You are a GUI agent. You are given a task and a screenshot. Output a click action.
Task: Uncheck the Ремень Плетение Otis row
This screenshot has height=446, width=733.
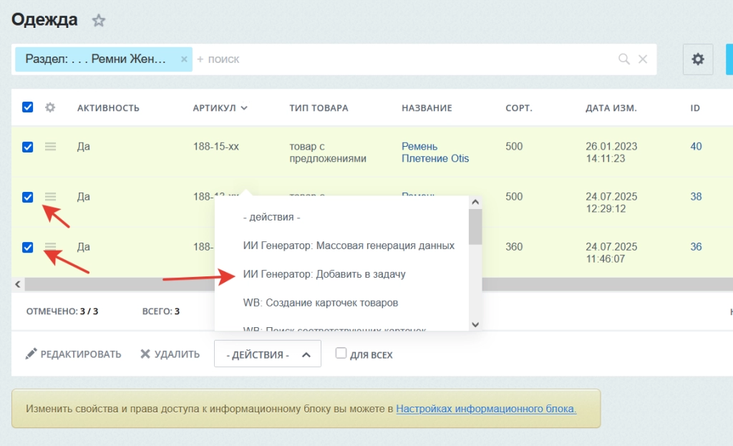point(28,147)
